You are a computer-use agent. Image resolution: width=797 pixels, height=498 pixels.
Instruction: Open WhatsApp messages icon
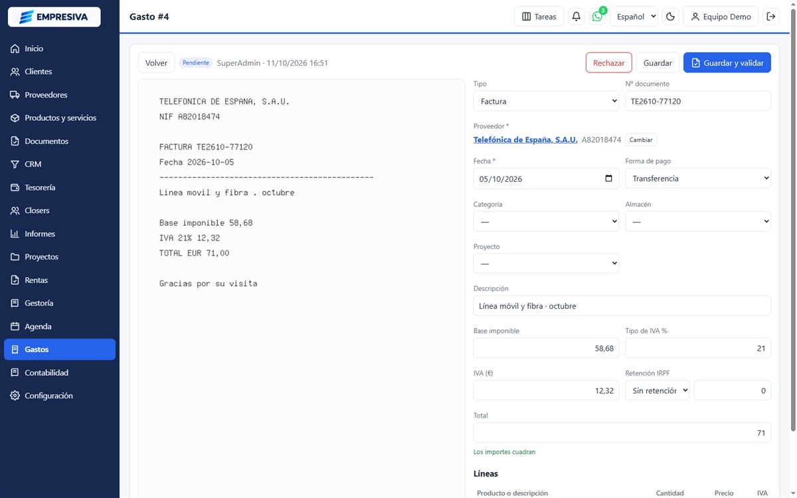pos(597,17)
